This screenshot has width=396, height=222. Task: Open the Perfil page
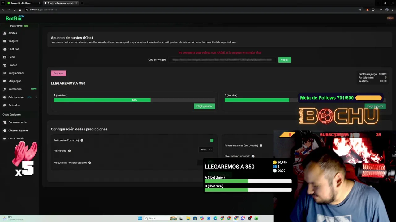click(x=11, y=57)
